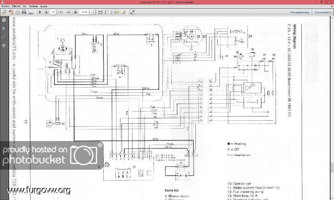Screen dimensions: 334x200
Task: Go to the next page with the down arrow
Action: click(46, 12)
